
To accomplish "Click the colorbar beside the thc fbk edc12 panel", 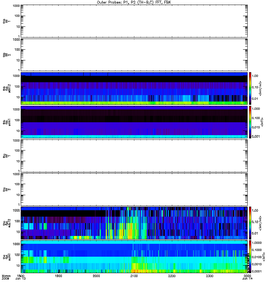I will 250,223.
